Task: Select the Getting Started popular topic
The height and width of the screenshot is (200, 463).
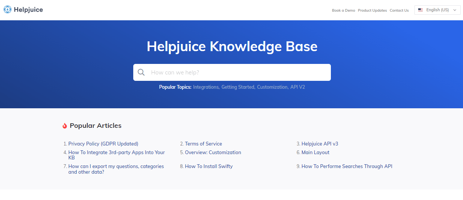Action: point(238,87)
